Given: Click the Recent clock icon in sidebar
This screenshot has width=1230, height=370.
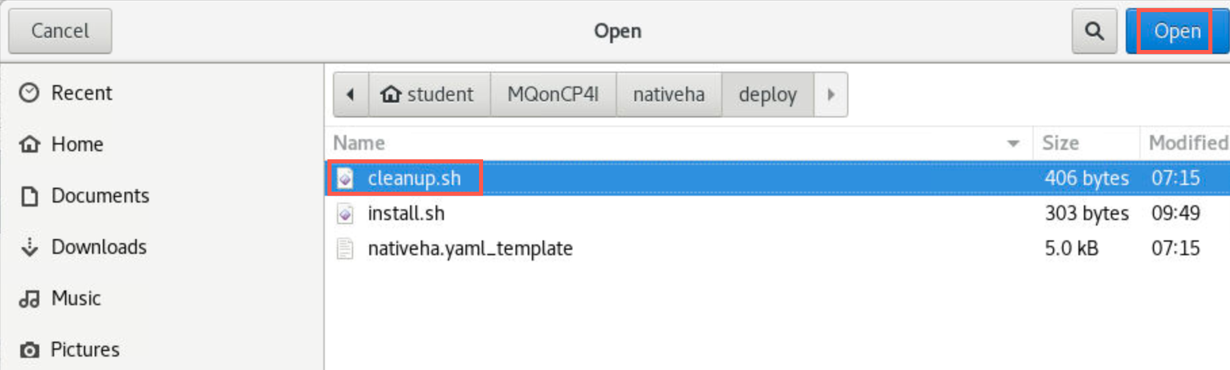Looking at the screenshot, I should 29,92.
